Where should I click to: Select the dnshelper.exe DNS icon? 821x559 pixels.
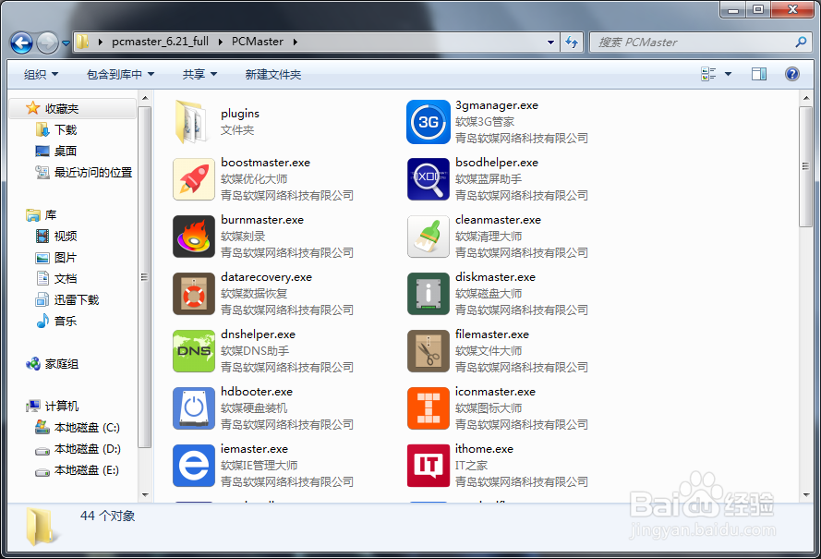coord(194,351)
